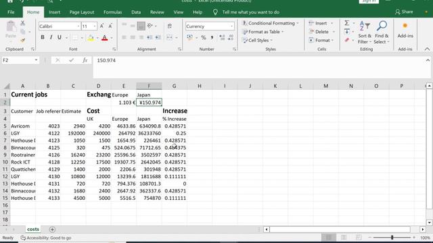The image size is (433, 243).
Task: Open the Borders dropdown arrow
Action: click(x=82, y=38)
